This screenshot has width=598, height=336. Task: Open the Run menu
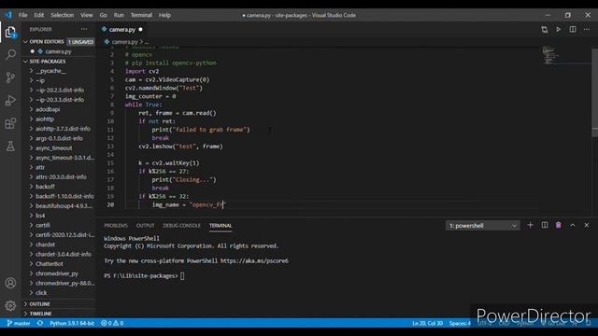click(119, 15)
